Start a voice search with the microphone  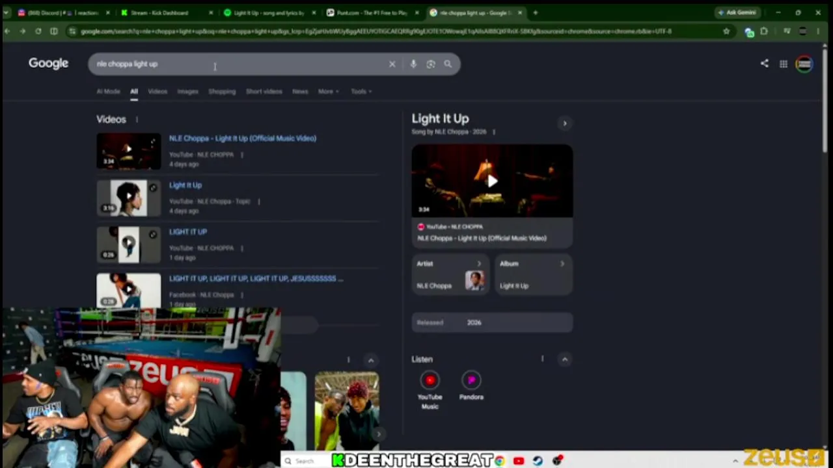tap(413, 64)
